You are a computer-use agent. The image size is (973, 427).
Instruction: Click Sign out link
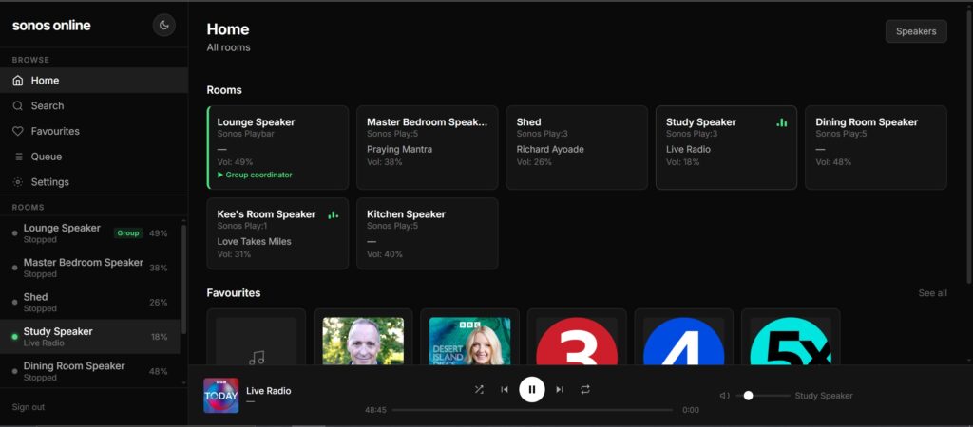point(29,407)
